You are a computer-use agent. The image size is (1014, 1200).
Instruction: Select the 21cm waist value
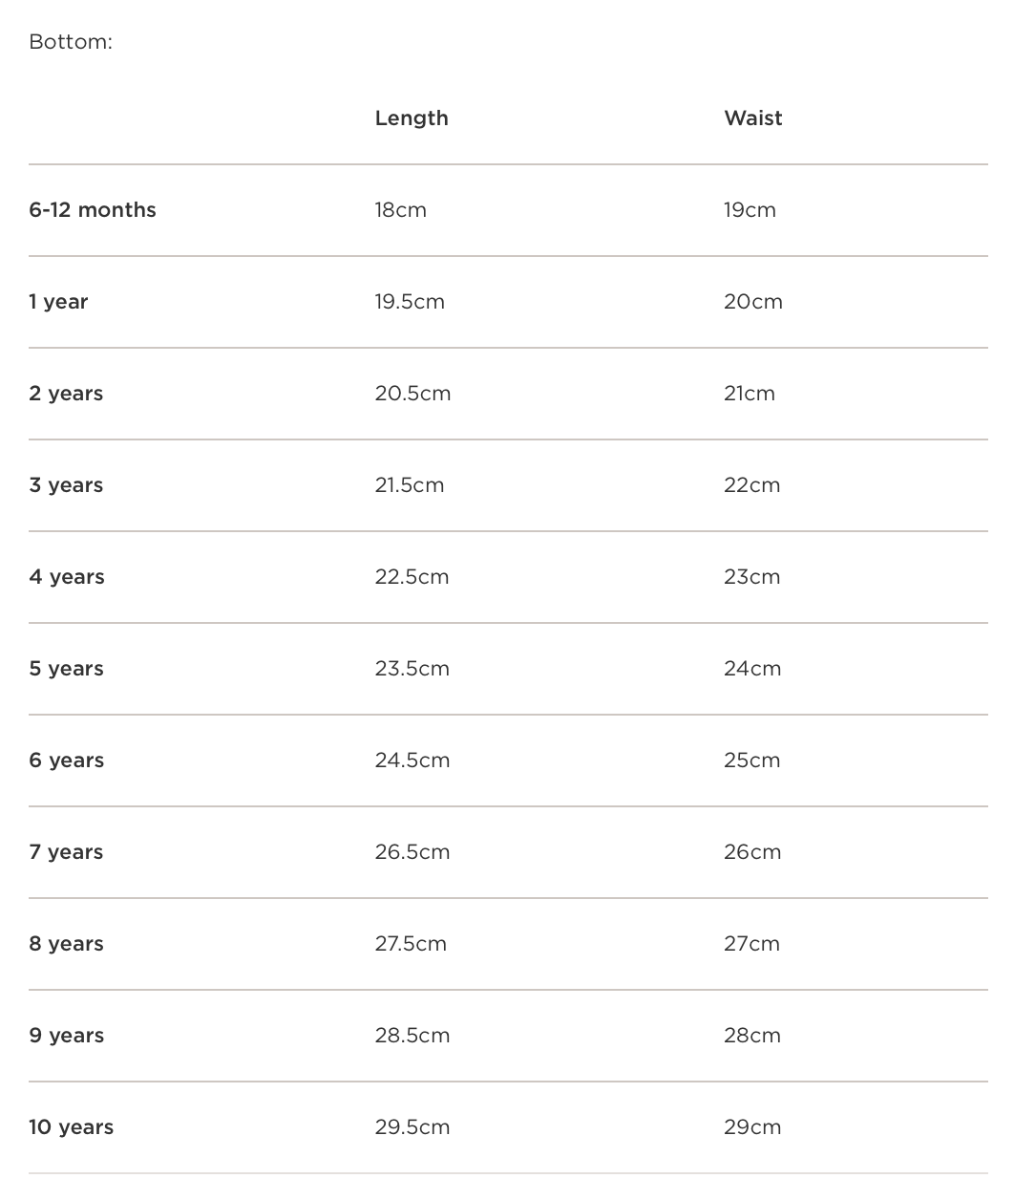click(750, 394)
